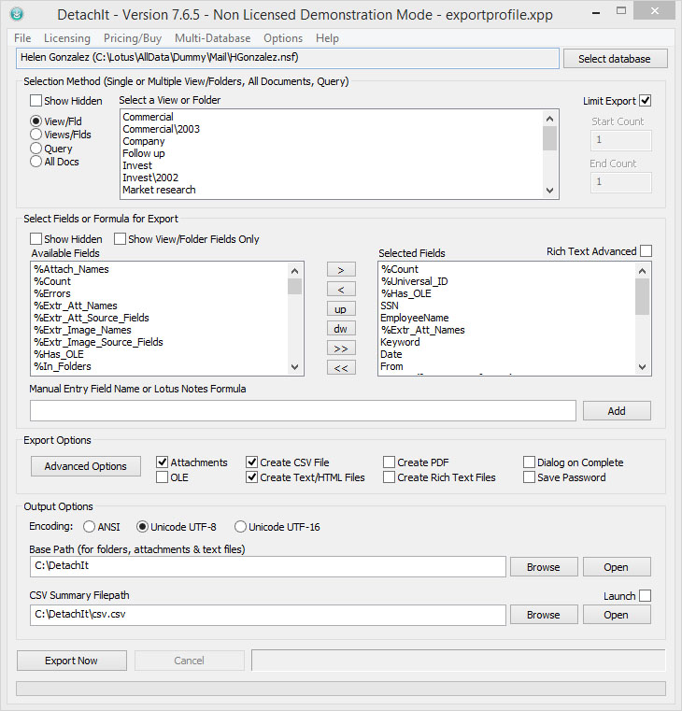This screenshot has height=711, width=682.
Task: Add all fields with >> button
Action: tap(341, 348)
